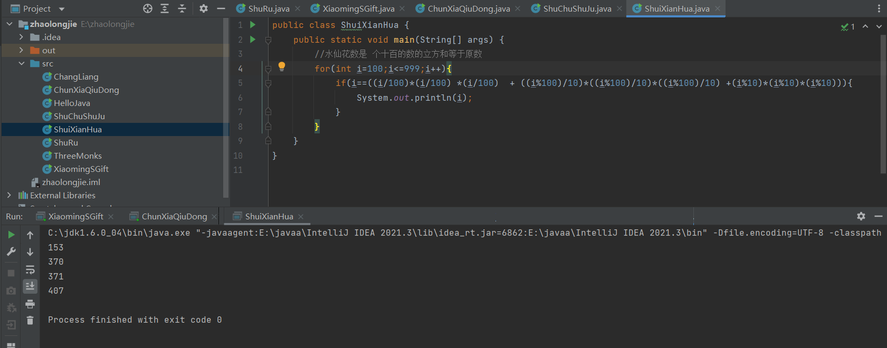The height and width of the screenshot is (348, 887).
Task: Click console output line 407
Action: point(56,291)
